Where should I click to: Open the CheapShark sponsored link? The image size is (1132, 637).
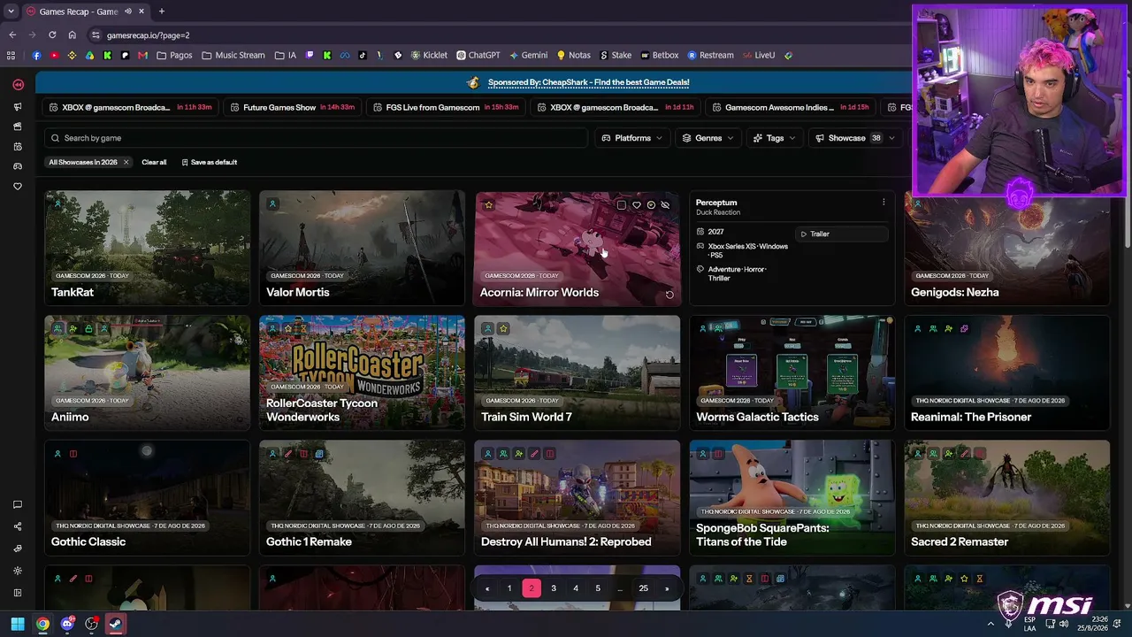pyautogui.click(x=588, y=82)
